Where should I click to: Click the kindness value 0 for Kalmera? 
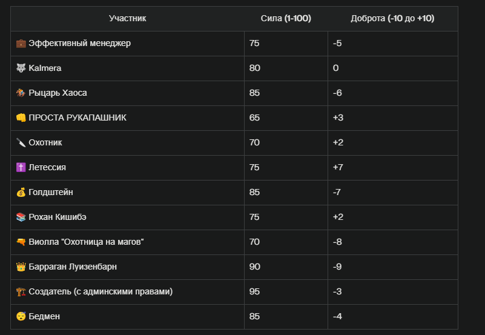336,68
